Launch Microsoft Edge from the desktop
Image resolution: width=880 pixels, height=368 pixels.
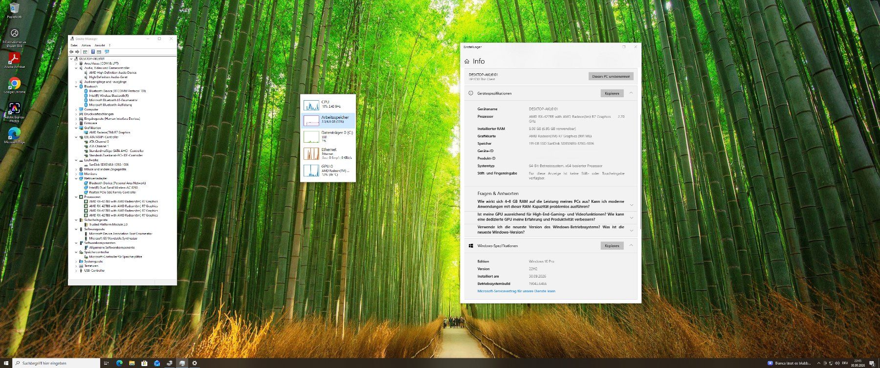pyautogui.click(x=14, y=135)
